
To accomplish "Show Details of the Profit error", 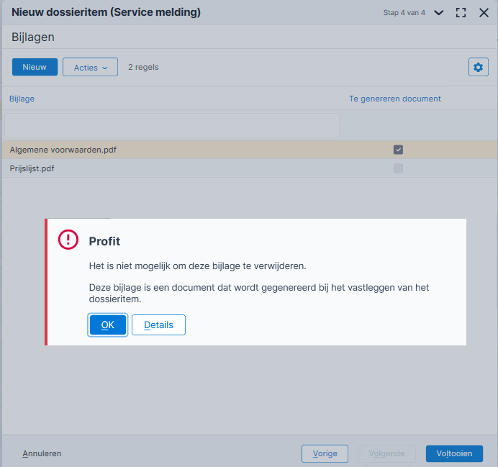I will pyautogui.click(x=158, y=325).
